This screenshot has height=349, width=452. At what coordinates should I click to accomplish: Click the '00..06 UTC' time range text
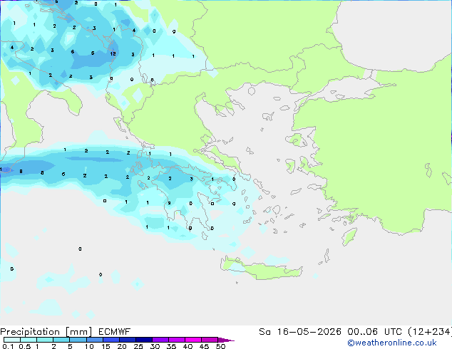[375, 332]
